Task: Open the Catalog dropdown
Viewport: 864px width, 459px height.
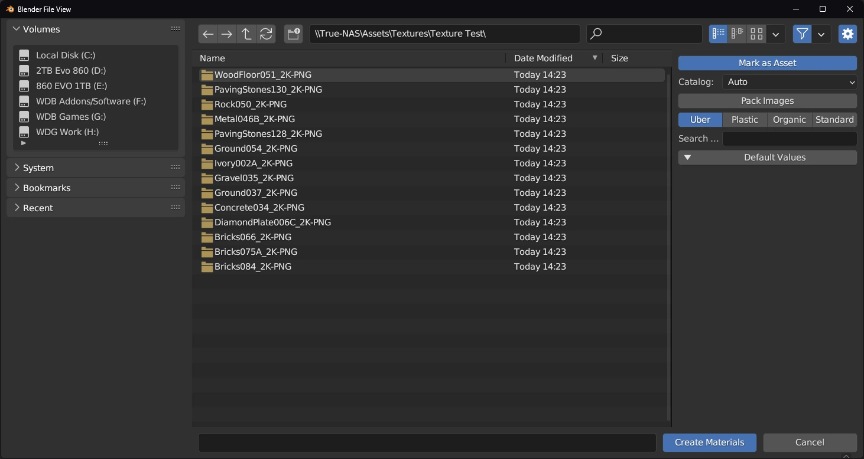Action: (x=789, y=82)
